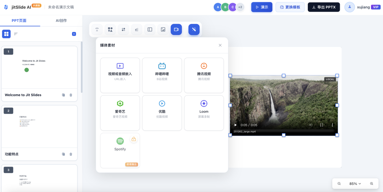Viewport: 383px width, 192px height.
Task: Switch to the PPT页面 tab
Action: click(x=19, y=21)
